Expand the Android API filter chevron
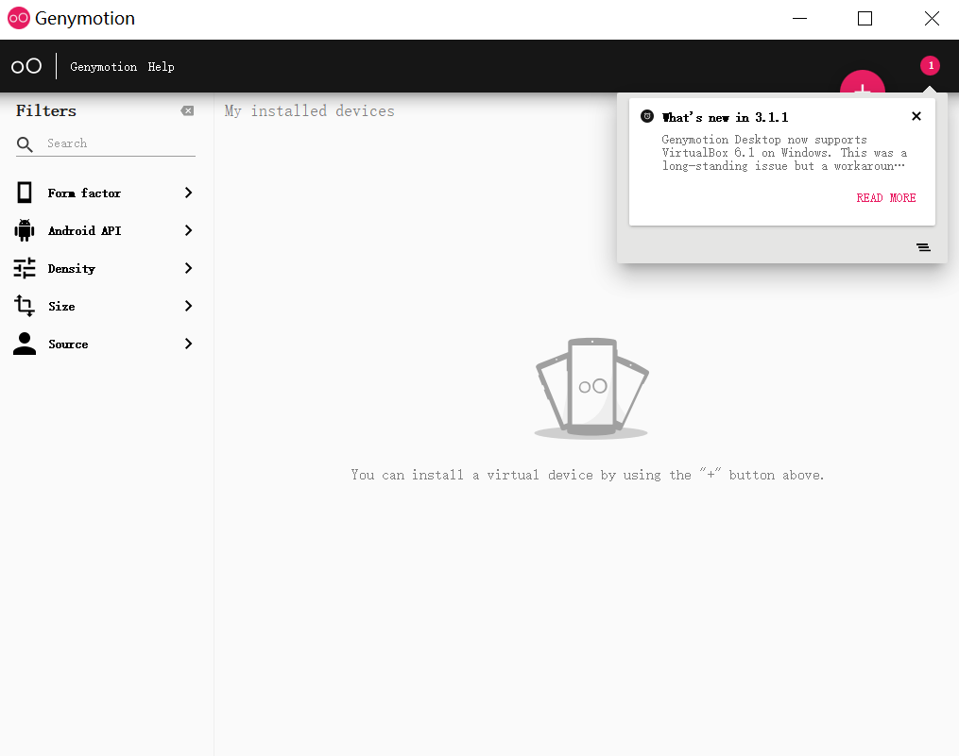 tap(188, 230)
